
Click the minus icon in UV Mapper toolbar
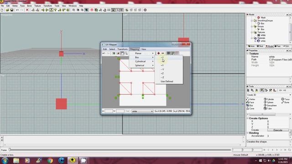(163, 53)
